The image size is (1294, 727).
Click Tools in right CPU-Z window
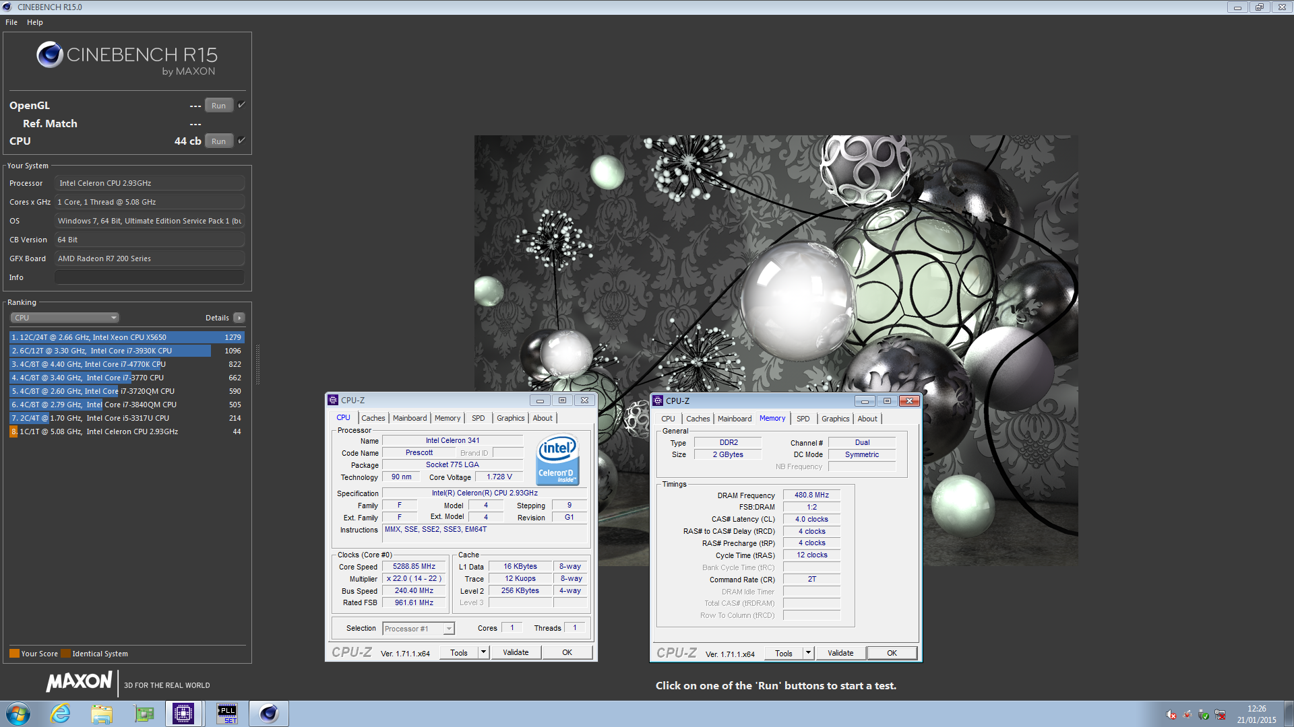point(784,654)
